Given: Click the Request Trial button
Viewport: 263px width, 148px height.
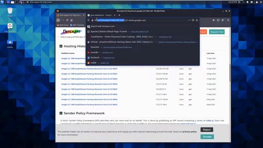Looking at the screenshot, I should point(217,32).
